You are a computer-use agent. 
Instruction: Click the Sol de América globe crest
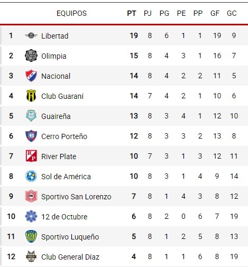point(31,176)
